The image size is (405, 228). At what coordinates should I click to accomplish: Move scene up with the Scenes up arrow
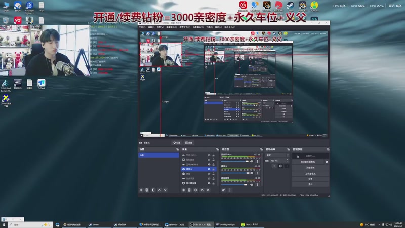pyautogui.click(x=159, y=190)
